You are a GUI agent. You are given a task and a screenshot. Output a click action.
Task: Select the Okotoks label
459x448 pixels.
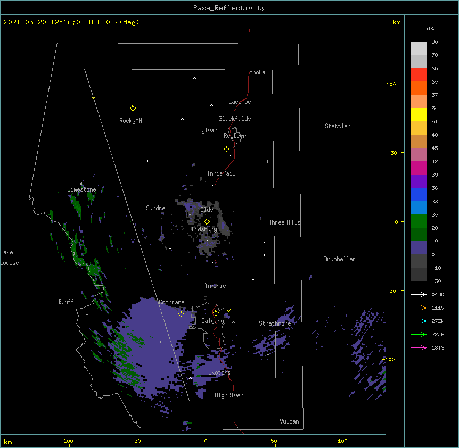point(219,372)
